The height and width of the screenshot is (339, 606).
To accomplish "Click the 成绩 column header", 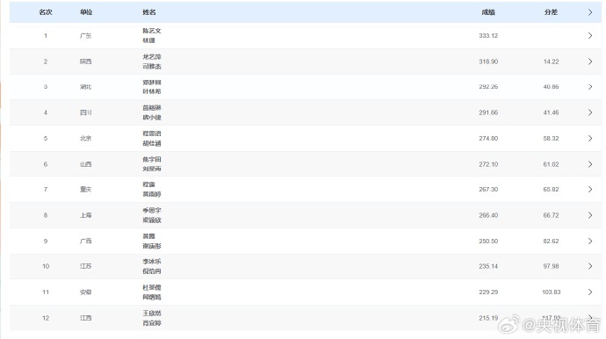I will point(488,12).
